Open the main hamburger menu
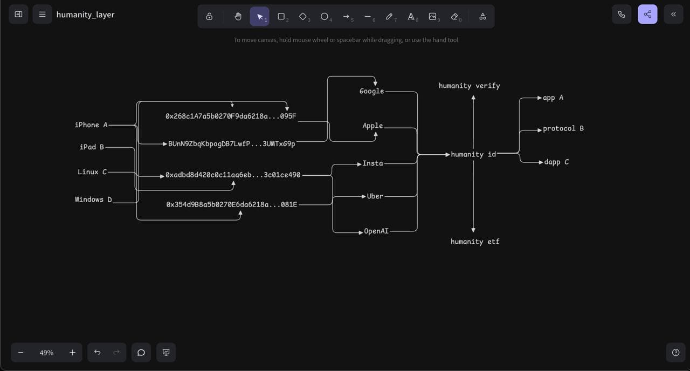Image resolution: width=690 pixels, height=371 pixels. point(42,14)
